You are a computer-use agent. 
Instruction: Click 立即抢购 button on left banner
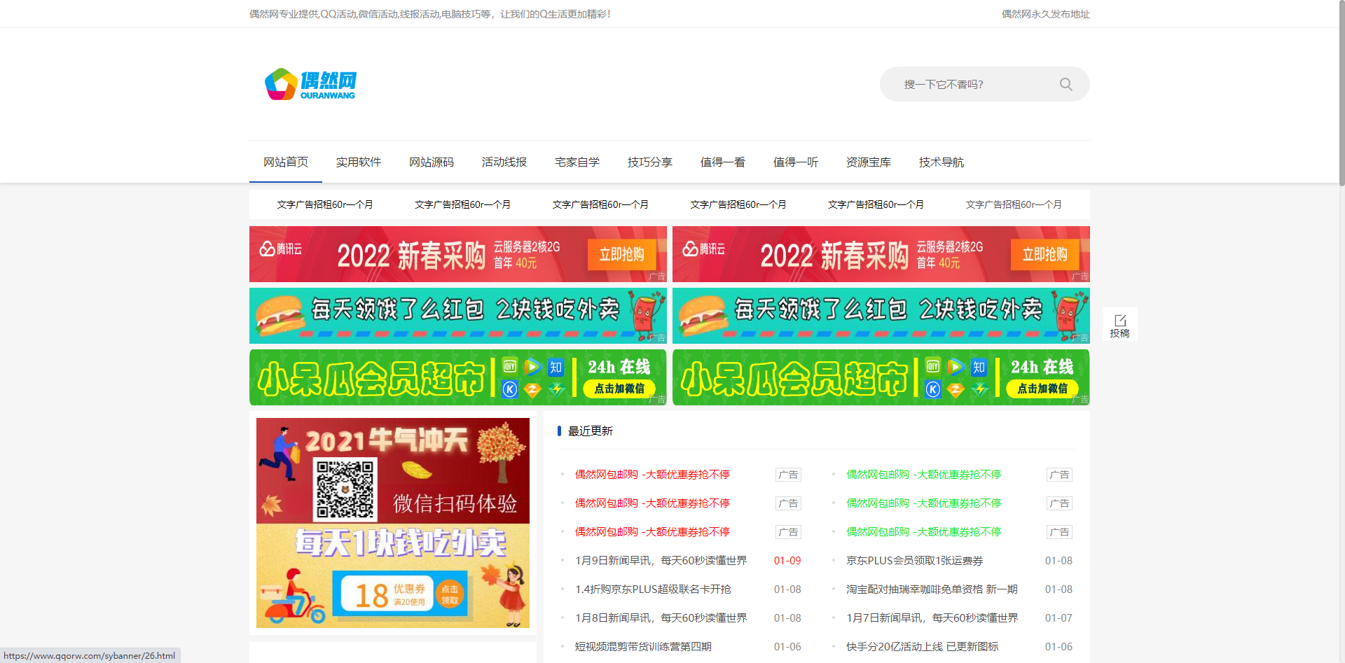coord(621,254)
